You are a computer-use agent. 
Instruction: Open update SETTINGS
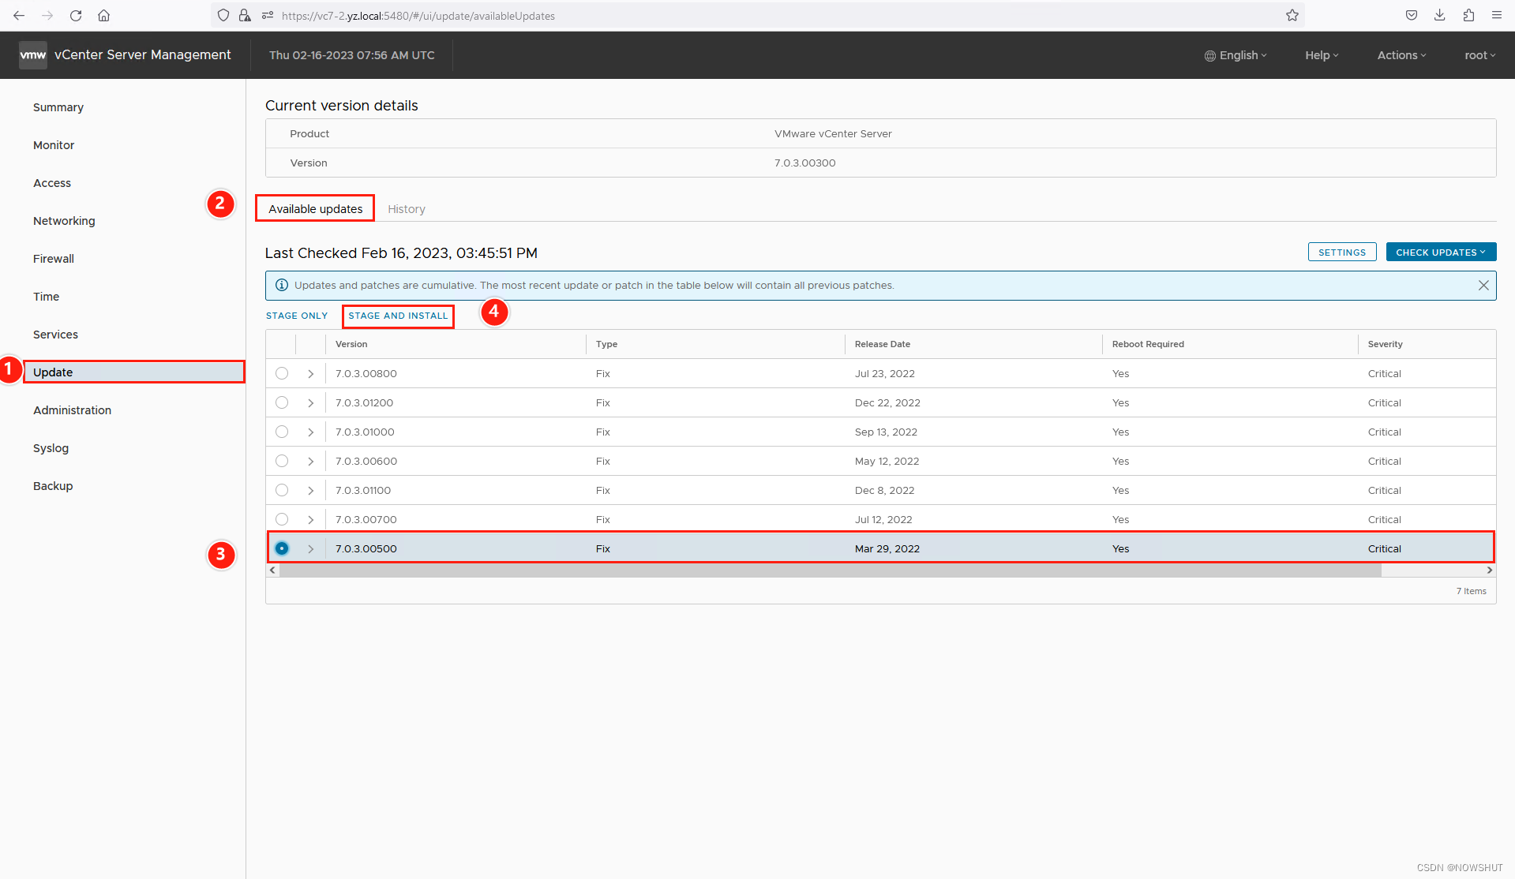click(x=1341, y=252)
